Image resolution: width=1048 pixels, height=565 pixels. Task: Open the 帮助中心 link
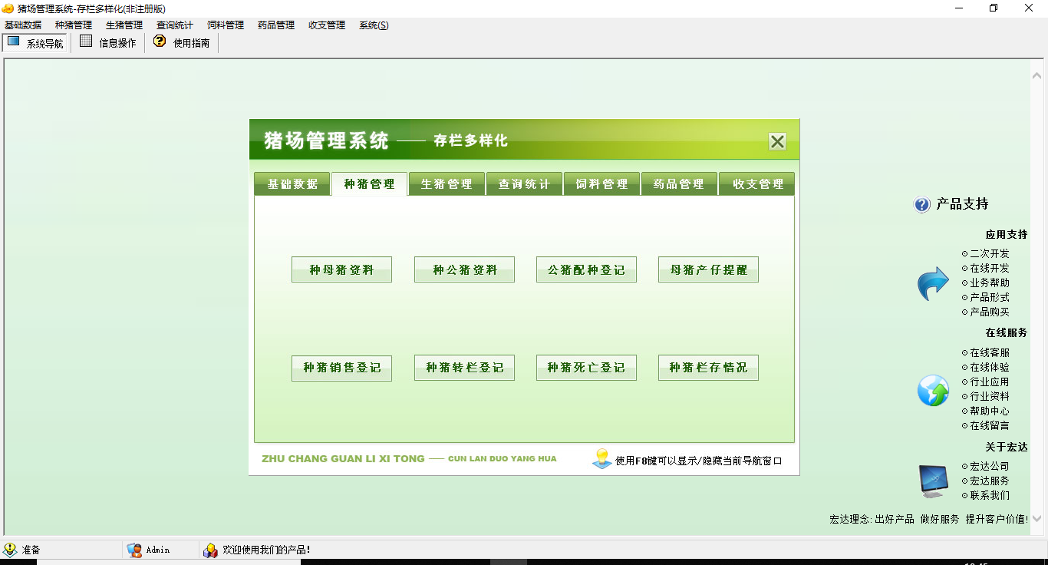pyautogui.click(x=989, y=411)
